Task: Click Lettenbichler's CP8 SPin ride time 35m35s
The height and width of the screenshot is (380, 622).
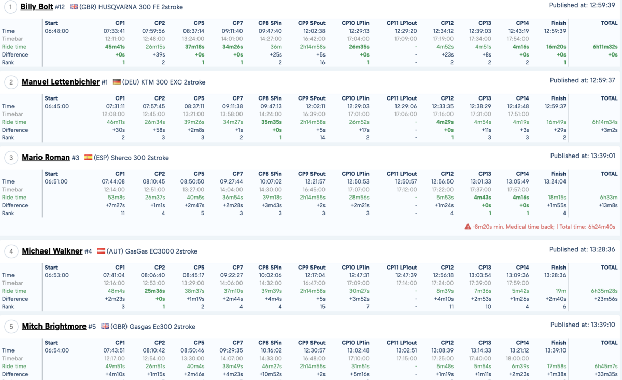Action: coord(272,122)
